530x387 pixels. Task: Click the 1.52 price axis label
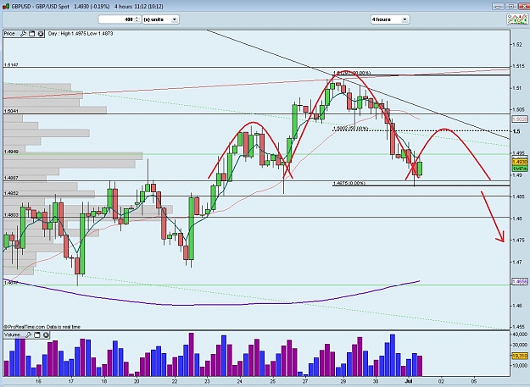[x=516, y=45]
